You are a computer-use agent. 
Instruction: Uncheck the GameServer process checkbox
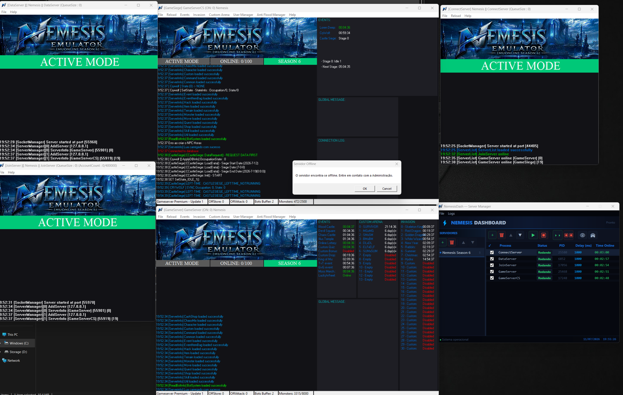(x=492, y=272)
